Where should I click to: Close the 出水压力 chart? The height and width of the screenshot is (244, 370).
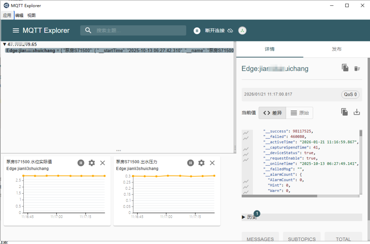pyautogui.click(x=212, y=163)
